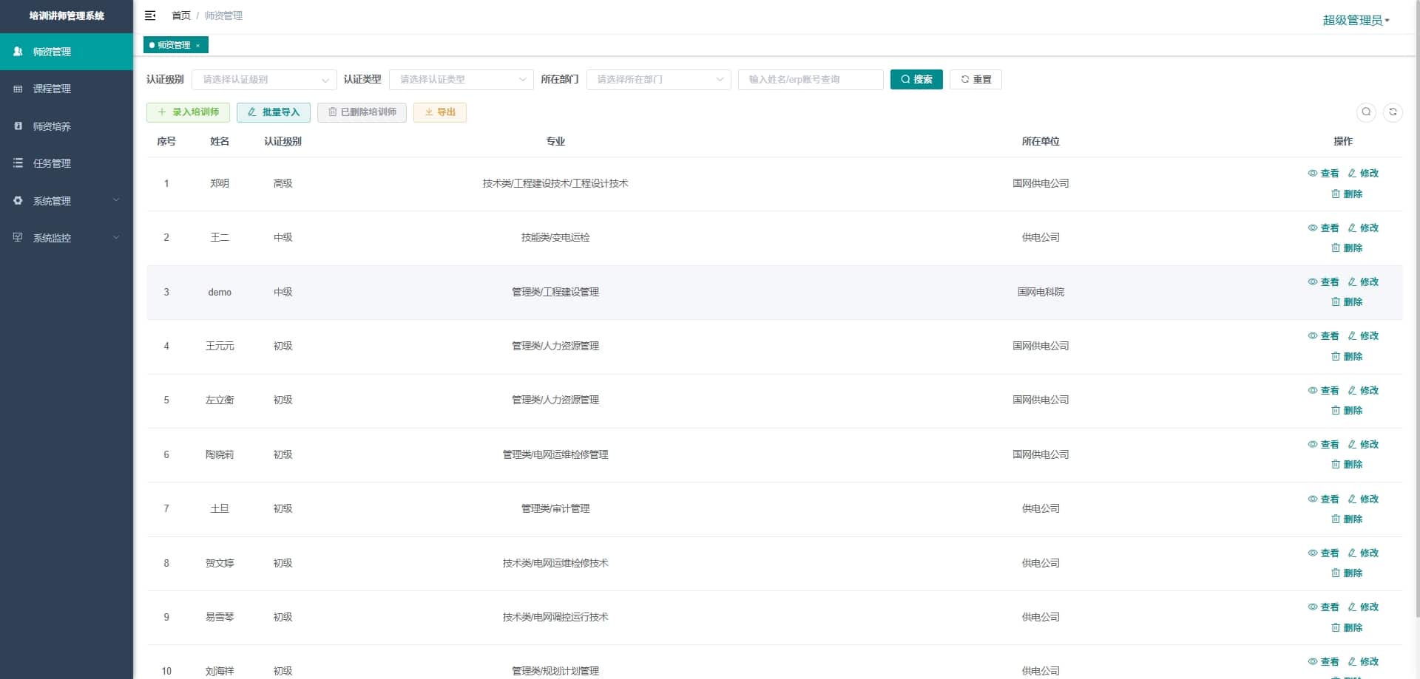
Task: Edit the 王元元 record
Action: tap(1363, 336)
